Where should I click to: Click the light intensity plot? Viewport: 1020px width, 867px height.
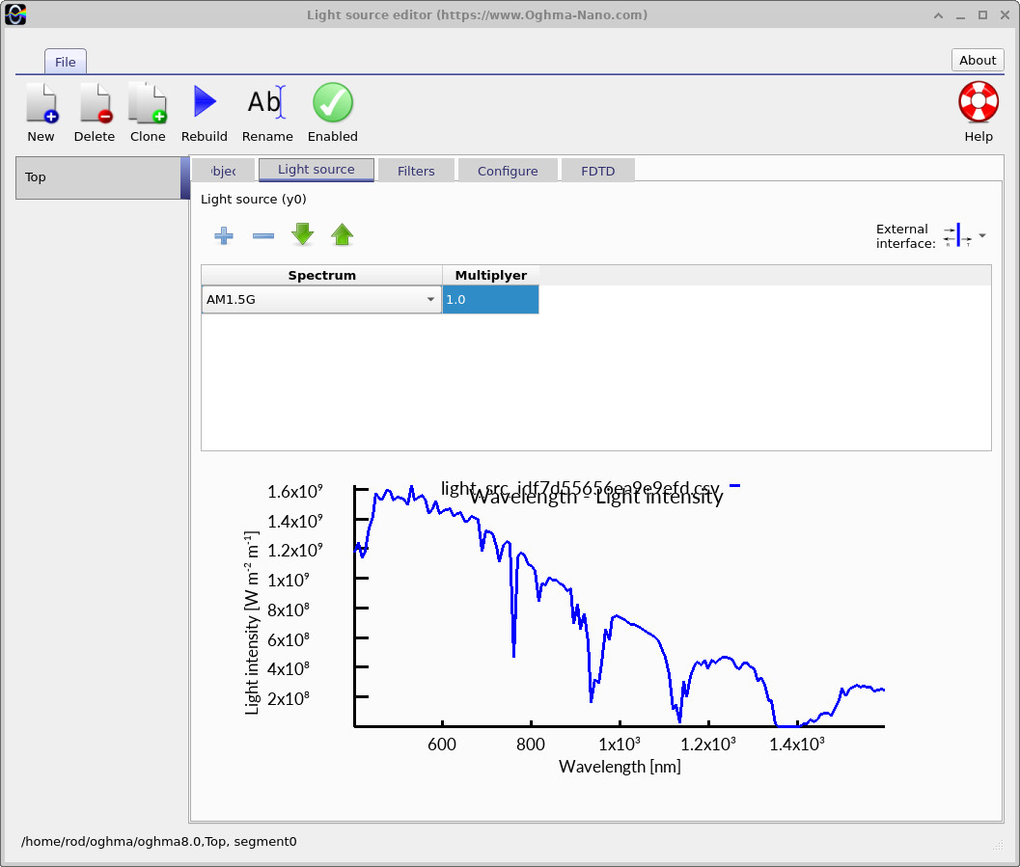618,605
